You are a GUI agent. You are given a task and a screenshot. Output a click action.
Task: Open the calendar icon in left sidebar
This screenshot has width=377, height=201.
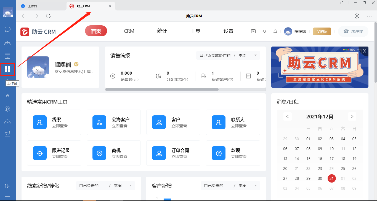(8, 56)
